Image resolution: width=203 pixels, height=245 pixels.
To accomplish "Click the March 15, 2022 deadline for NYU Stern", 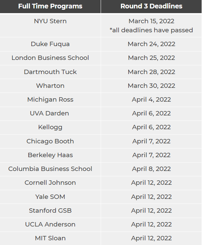I will pyautogui.click(x=151, y=21).
